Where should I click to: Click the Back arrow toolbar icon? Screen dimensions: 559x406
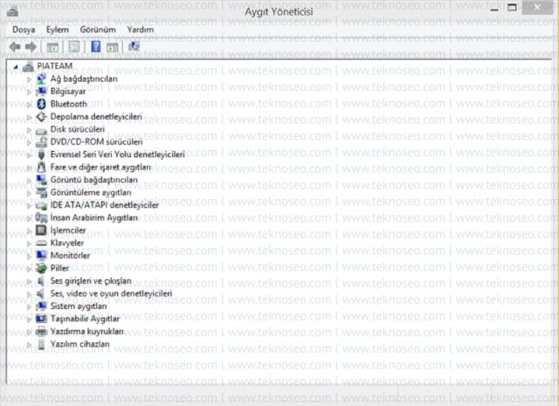15,46
